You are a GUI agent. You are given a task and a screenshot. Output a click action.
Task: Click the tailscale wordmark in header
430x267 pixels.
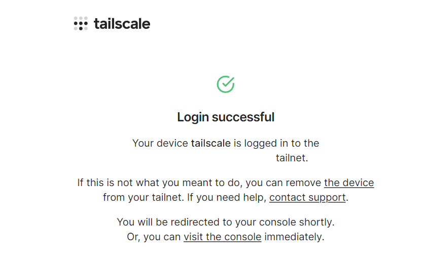[122, 24]
